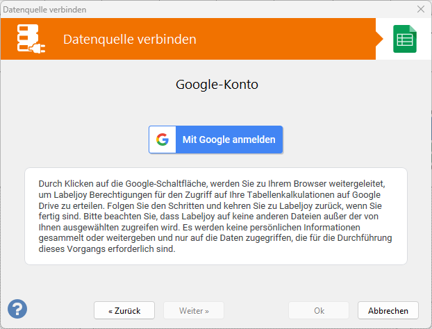432x329 pixels.
Task: Go back with the Zurück button
Action: (x=124, y=310)
